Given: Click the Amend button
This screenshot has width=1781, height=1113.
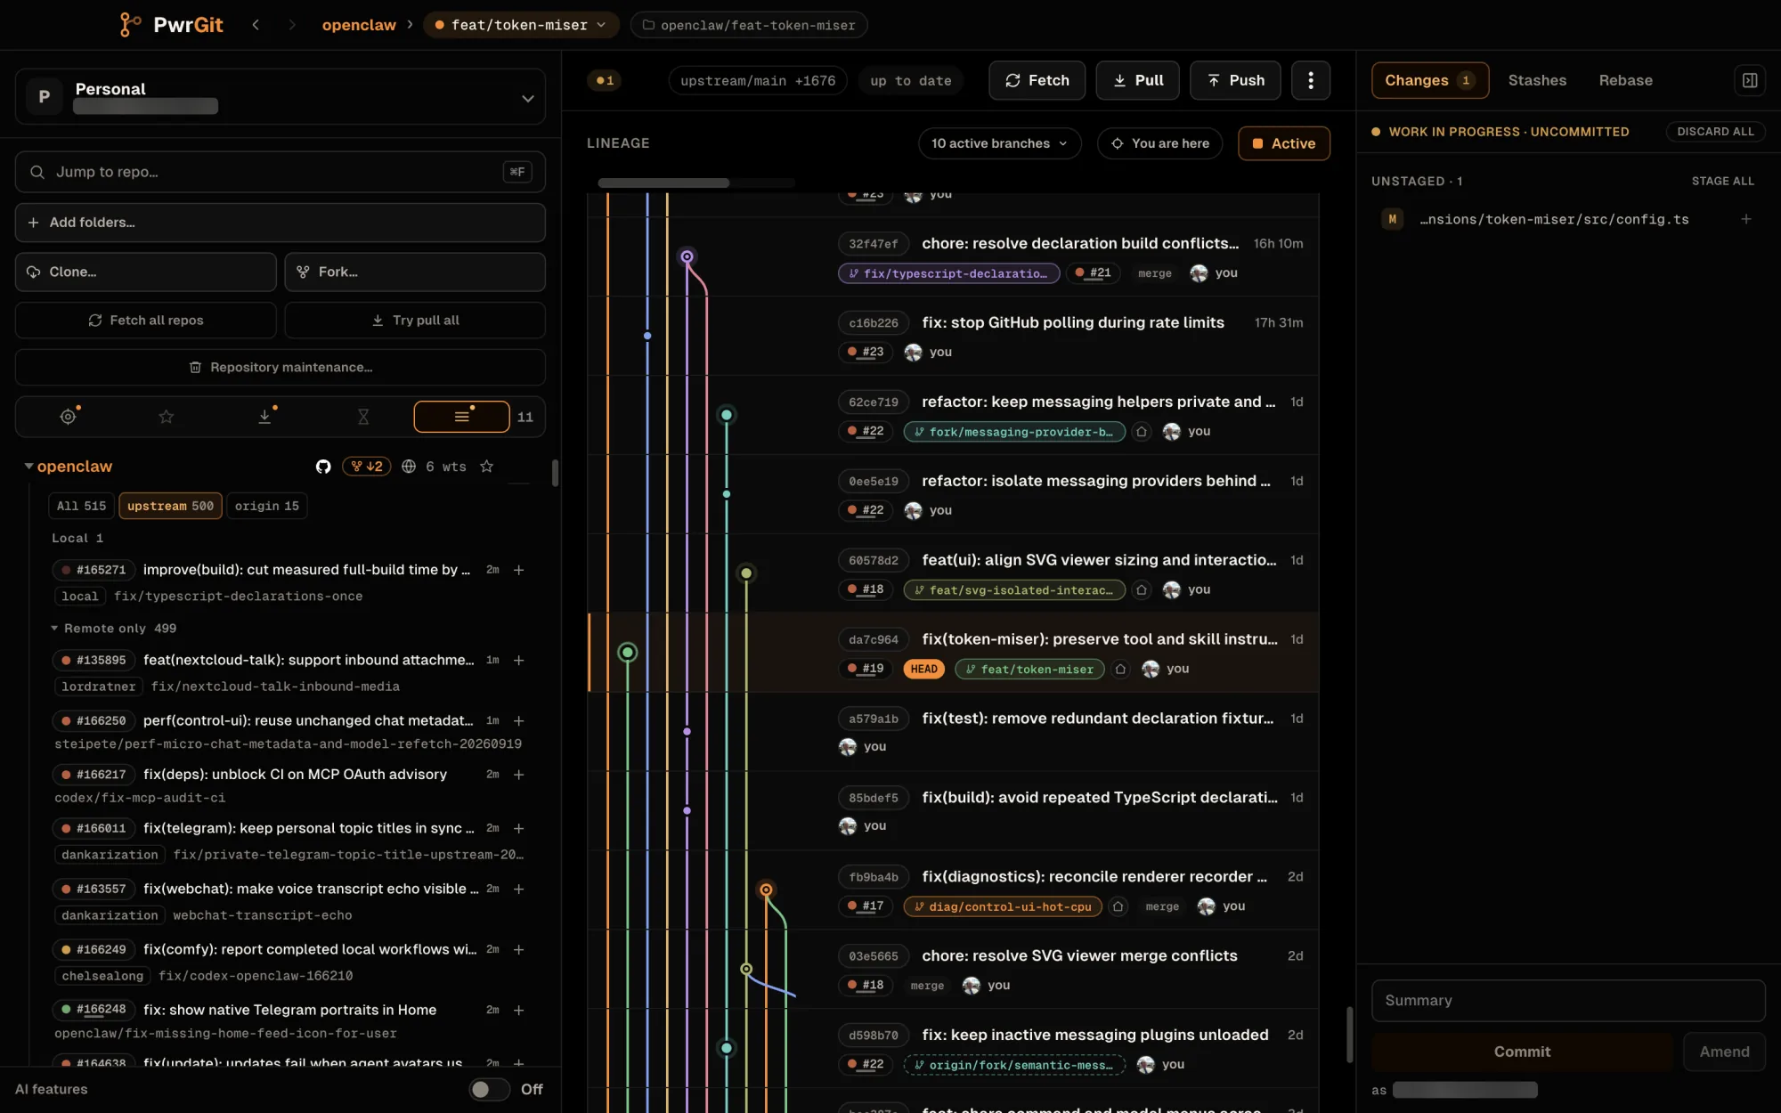Looking at the screenshot, I should pyautogui.click(x=1724, y=1052).
